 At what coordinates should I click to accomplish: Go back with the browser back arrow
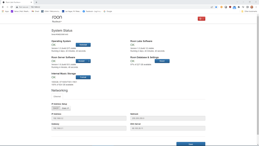(3, 7)
